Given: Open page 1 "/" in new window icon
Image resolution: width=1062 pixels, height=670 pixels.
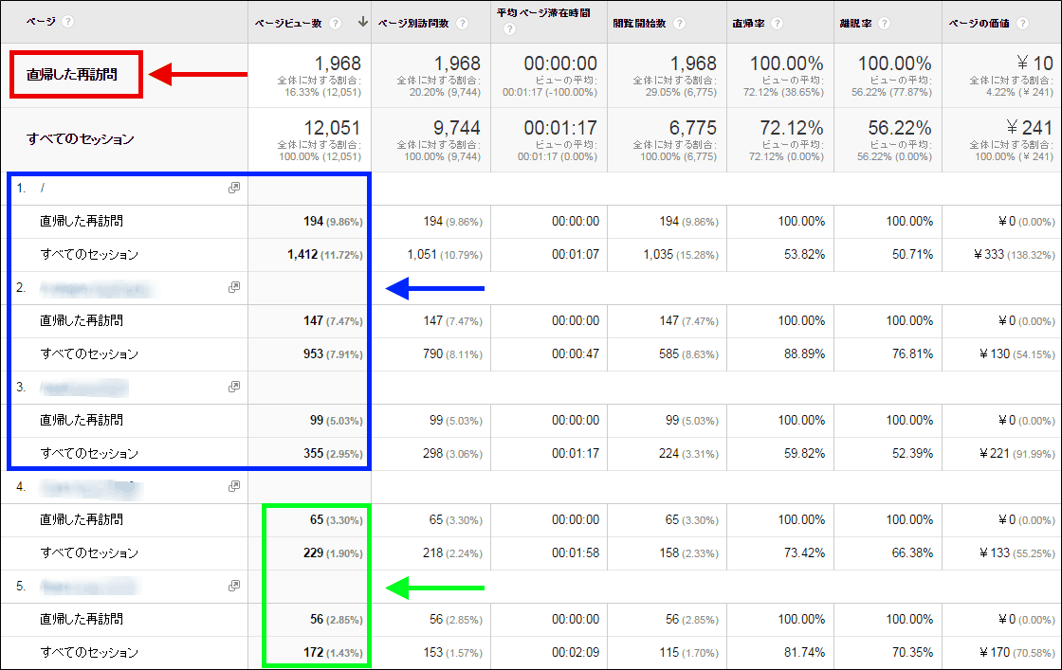Looking at the screenshot, I should pyautogui.click(x=233, y=188).
